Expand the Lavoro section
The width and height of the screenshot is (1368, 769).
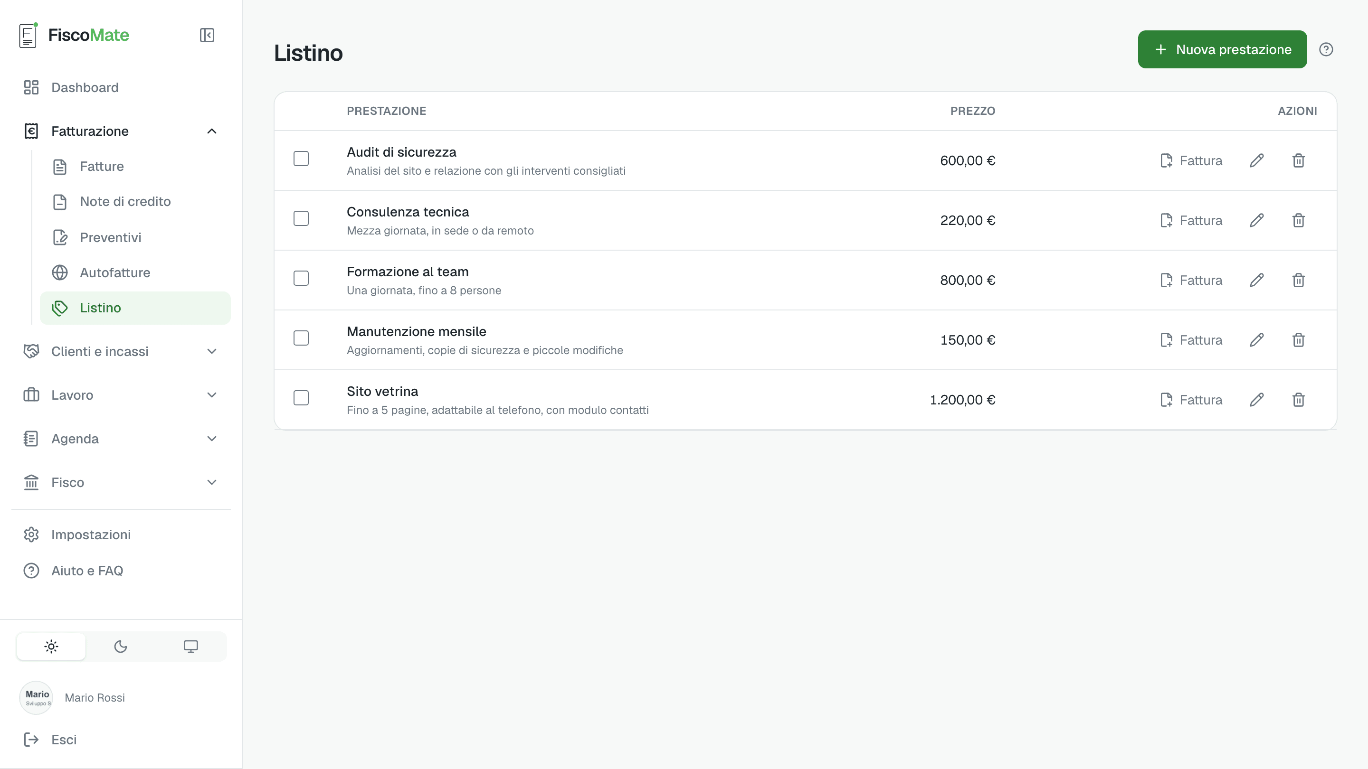pos(121,395)
